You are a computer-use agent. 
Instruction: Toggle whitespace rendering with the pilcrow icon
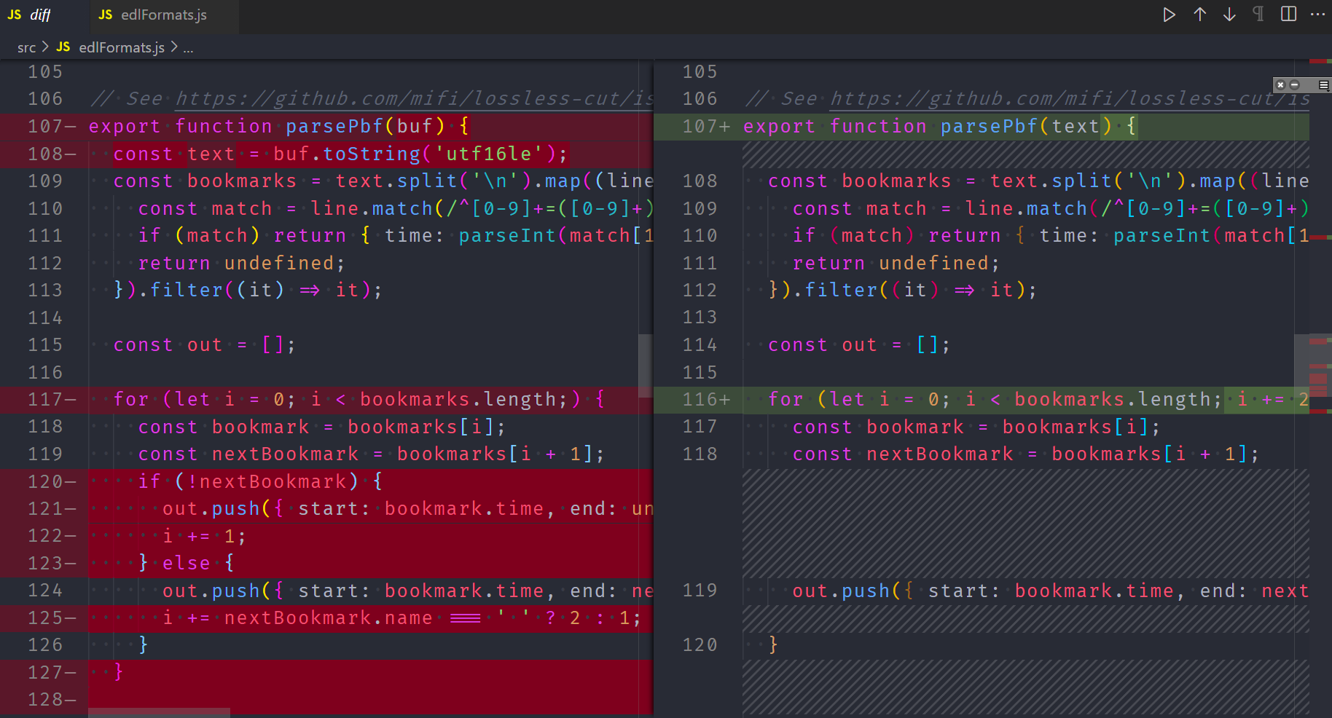(1258, 14)
